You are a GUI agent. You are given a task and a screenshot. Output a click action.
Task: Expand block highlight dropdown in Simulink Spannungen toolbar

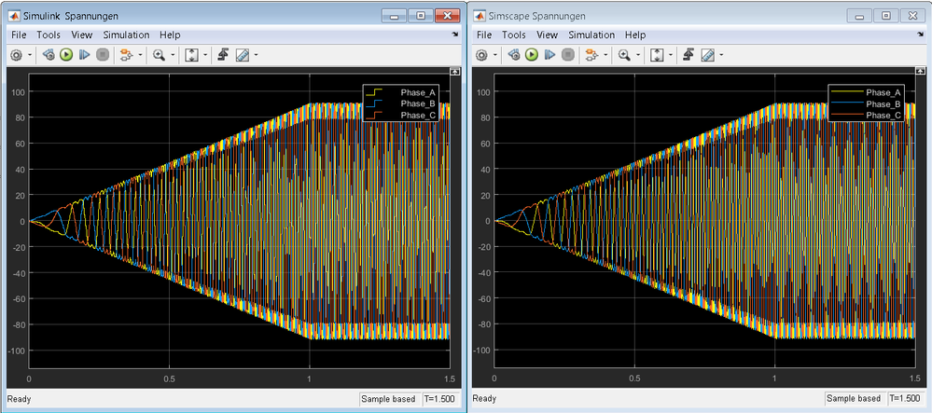140,55
